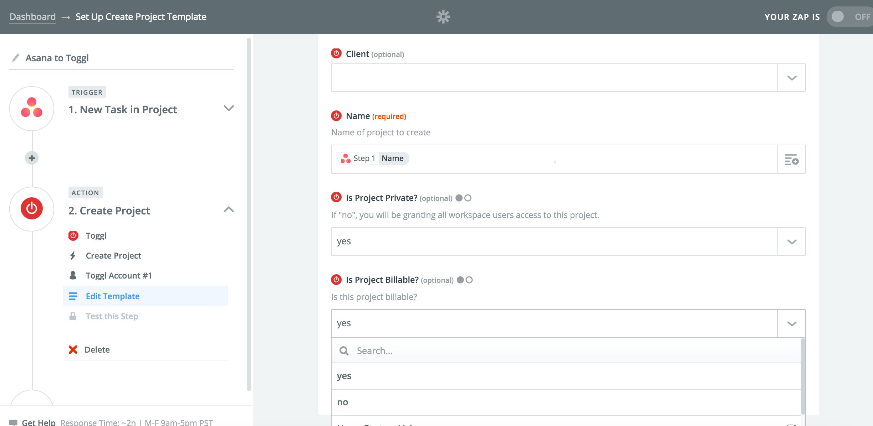Click the Step 1 Name pill
This screenshot has width=873, height=426.
click(x=373, y=159)
